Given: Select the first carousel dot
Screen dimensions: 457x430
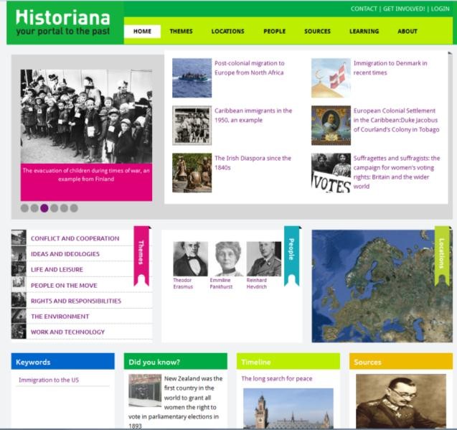Looking at the screenshot, I should pyautogui.click(x=24, y=208).
